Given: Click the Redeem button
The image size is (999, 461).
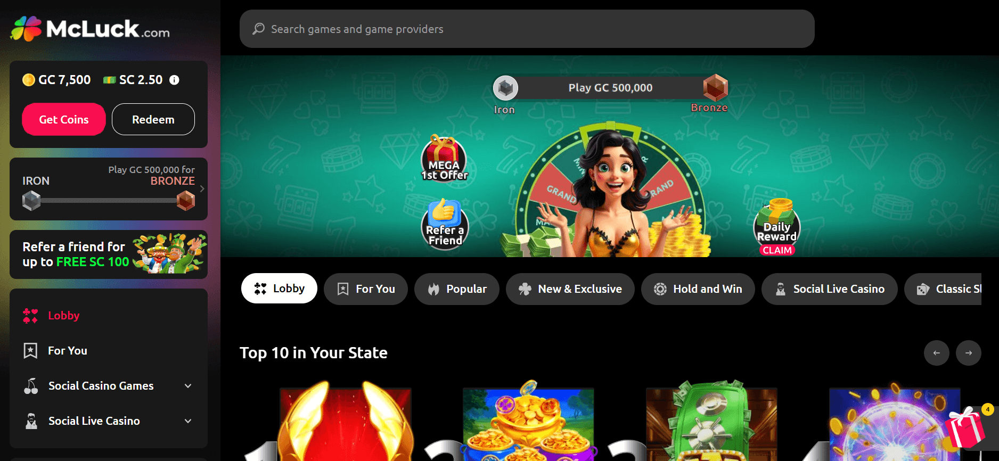Looking at the screenshot, I should pyautogui.click(x=153, y=119).
